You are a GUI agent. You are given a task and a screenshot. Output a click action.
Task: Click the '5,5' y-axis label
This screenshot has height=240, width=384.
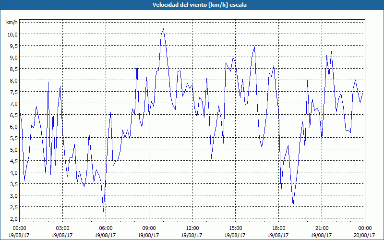[14, 138]
